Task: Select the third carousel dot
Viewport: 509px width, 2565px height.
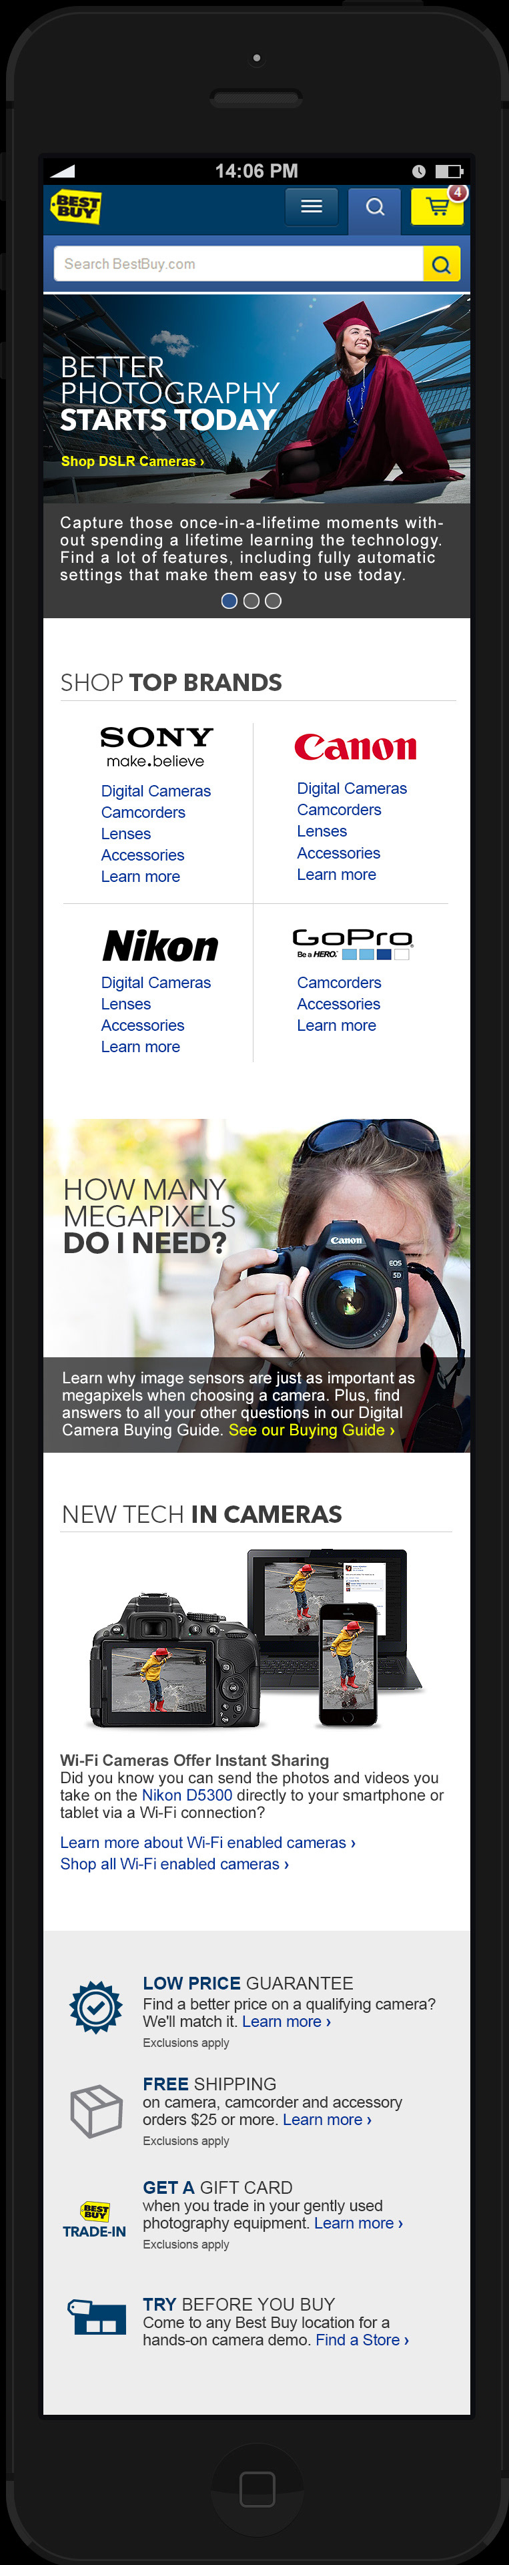Action: coord(274,600)
